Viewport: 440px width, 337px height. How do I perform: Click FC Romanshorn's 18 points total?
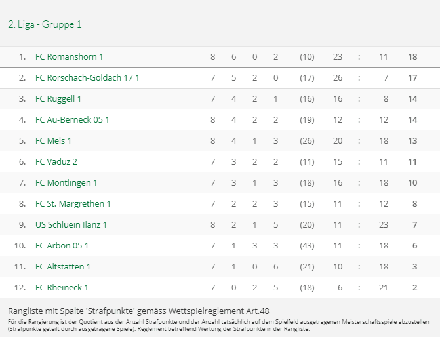[412, 57]
